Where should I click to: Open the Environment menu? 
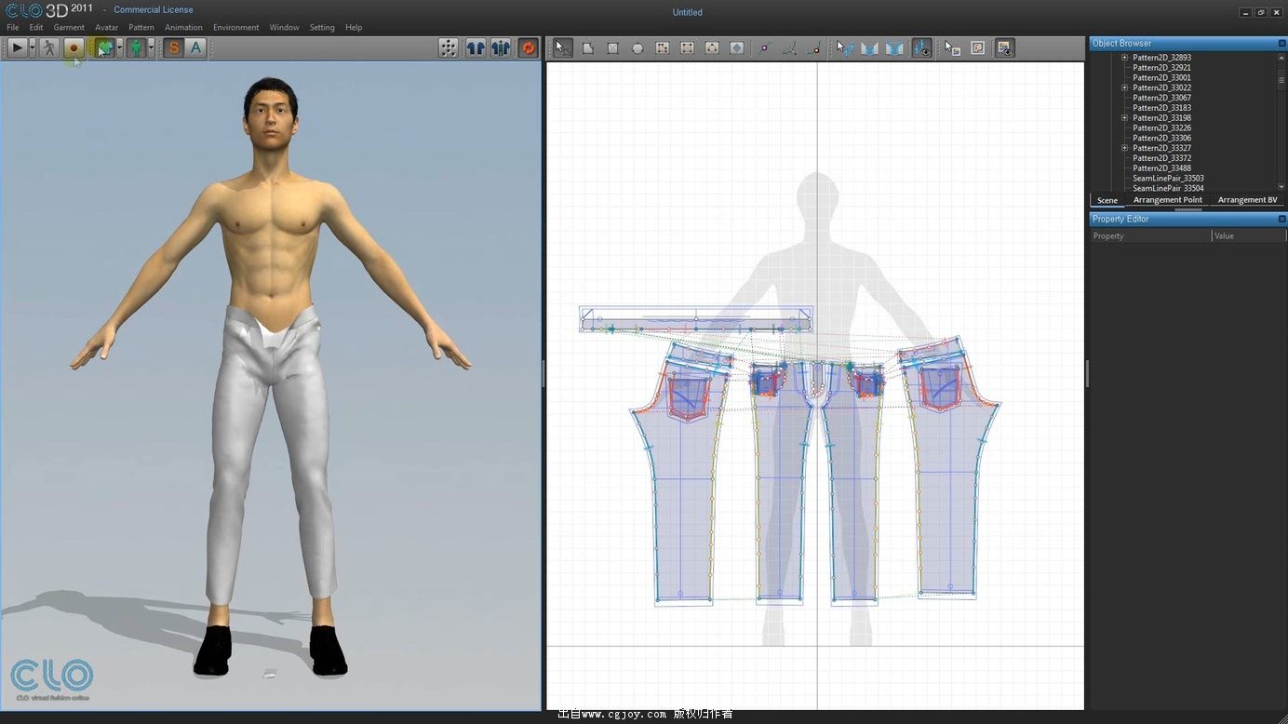click(236, 28)
